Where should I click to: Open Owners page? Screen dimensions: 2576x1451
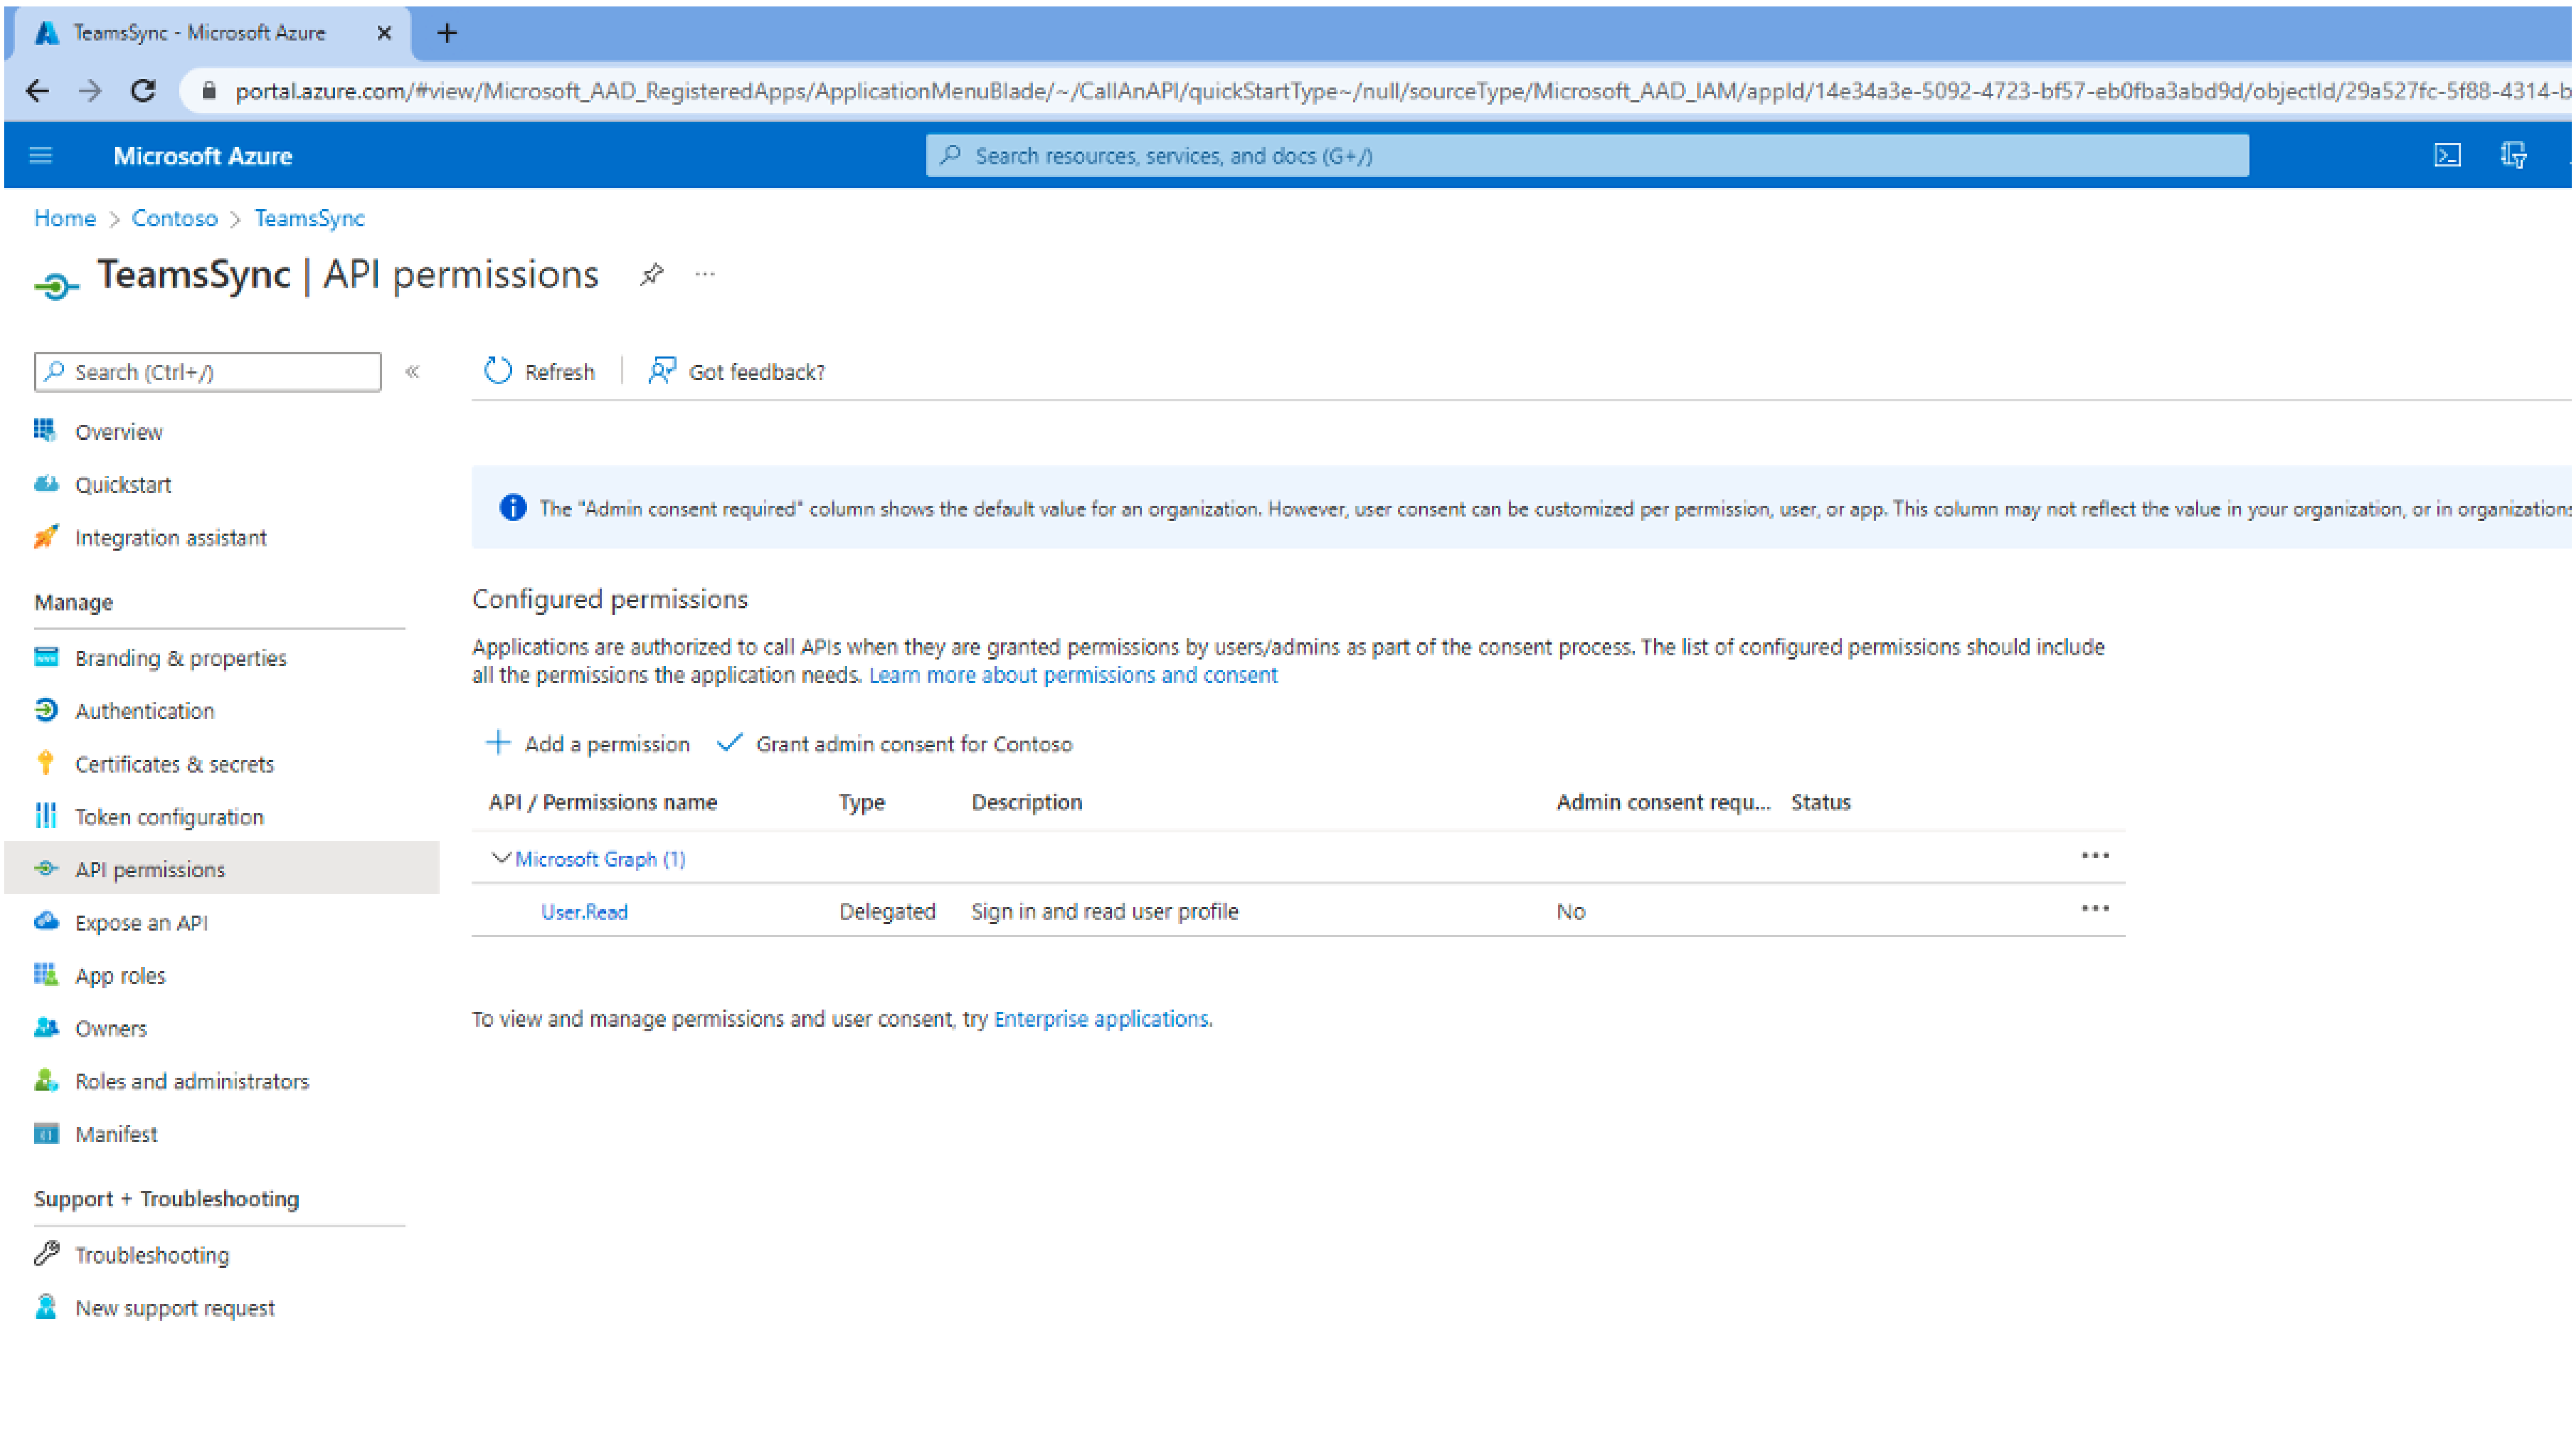coord(110,1029)
